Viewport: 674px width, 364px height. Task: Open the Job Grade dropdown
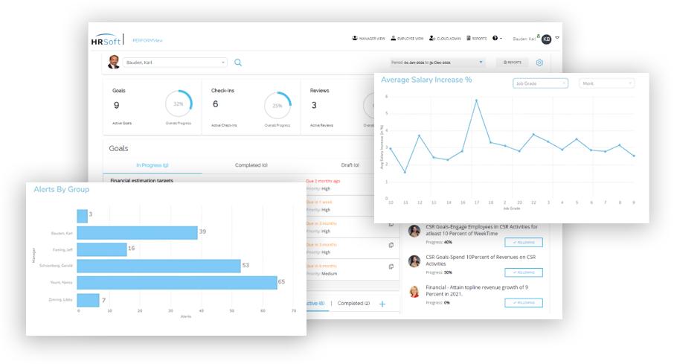point(541,83)
